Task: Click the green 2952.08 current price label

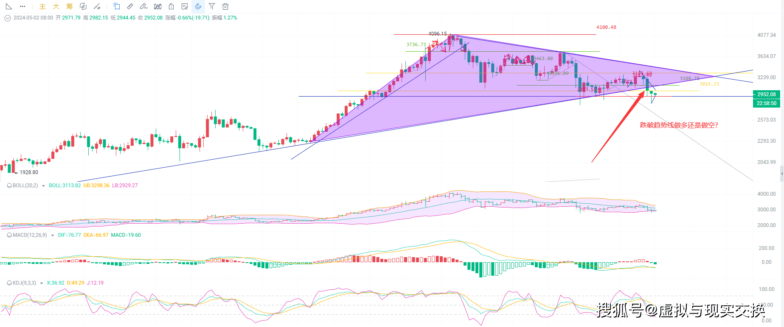Action: point(766,94)
